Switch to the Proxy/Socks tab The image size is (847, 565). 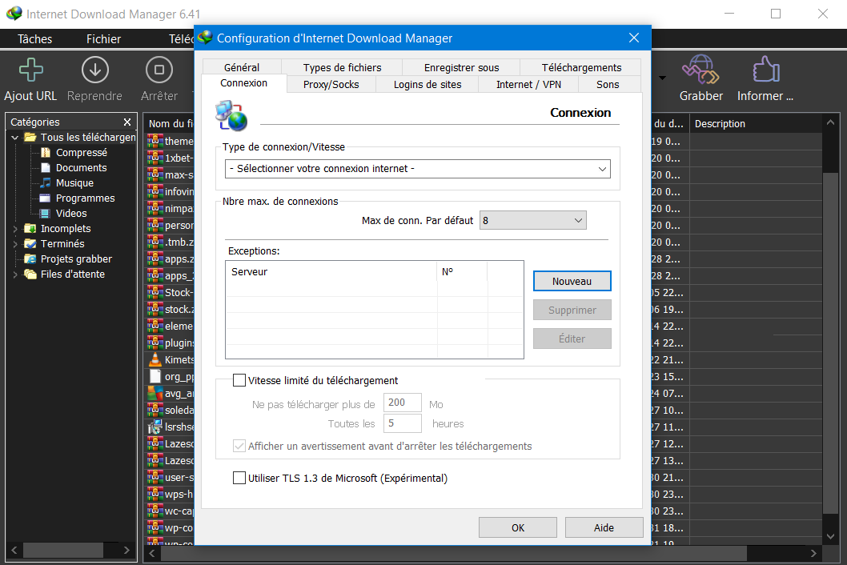pyautogui.click(x=331, y=84)
